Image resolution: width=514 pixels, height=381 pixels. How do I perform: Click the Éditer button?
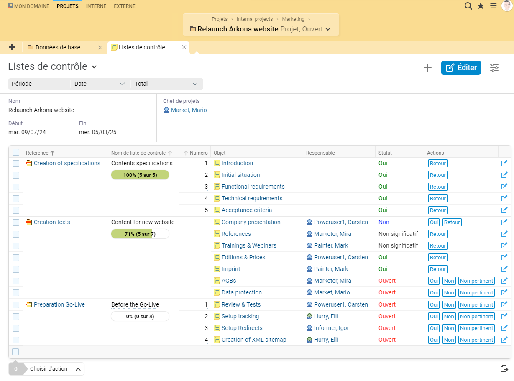[461, 68]
